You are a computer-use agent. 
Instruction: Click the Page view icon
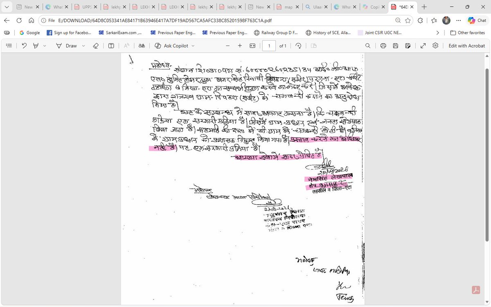point(314,46)
